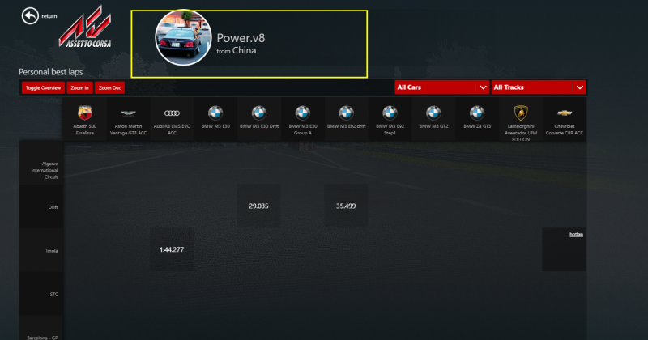Select the Abarth 500 EsseEsse car icon

[85, 113]
